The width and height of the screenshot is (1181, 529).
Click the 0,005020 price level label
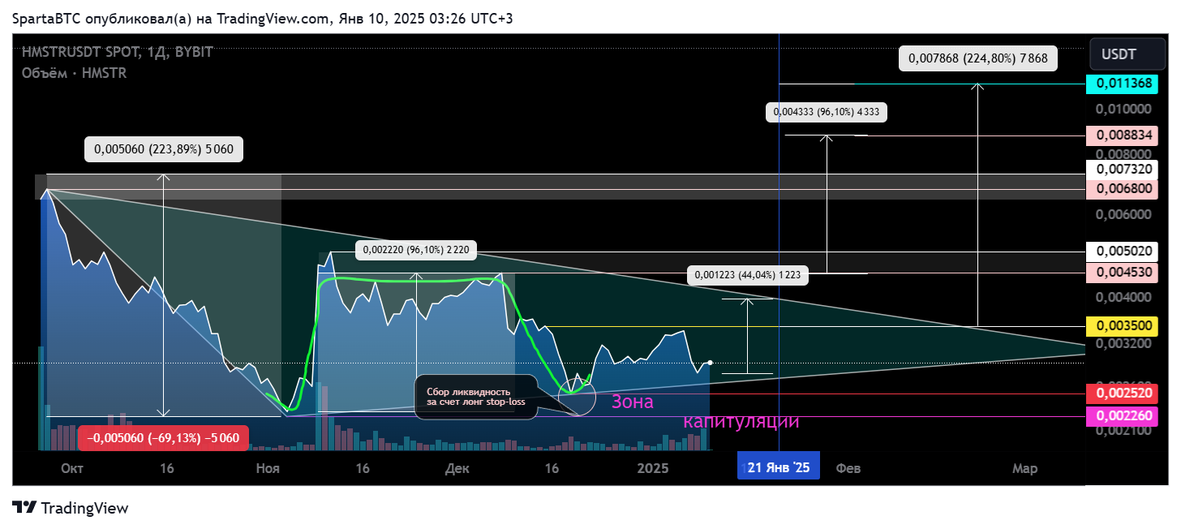(1123, 252)
